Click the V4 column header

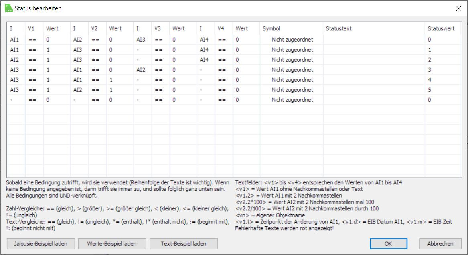[x=224, y=28]
